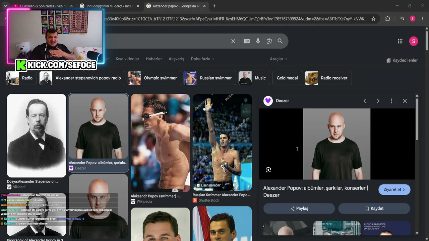The height and width of the screenshot is (241, 429).
Task: Open the Chrome extensions puzzle icon
Action: (388, 19)
